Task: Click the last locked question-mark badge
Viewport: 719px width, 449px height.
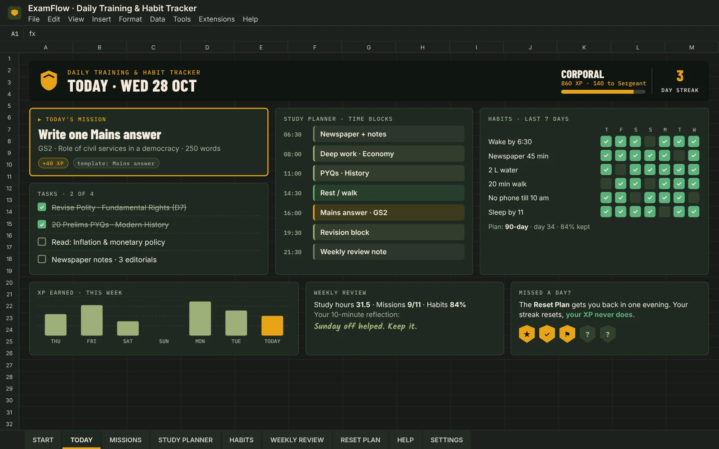Action: pyautogui.click(x=608, y=334)
